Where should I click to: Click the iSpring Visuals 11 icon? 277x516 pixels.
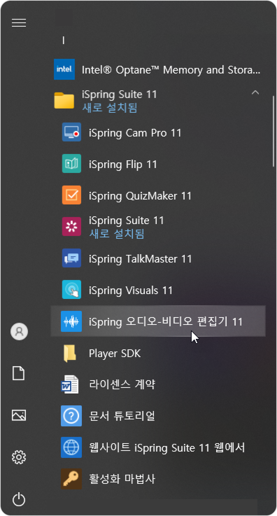click(71, 290)
